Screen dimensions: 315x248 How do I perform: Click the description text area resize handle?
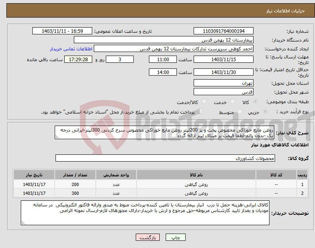(x=57, y=137)
